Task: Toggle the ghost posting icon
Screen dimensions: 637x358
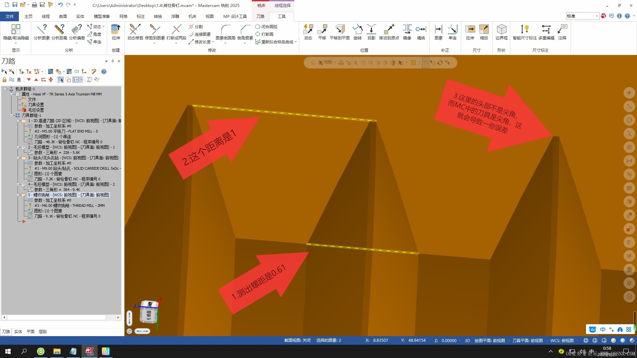Action: [x=19, y=80]
